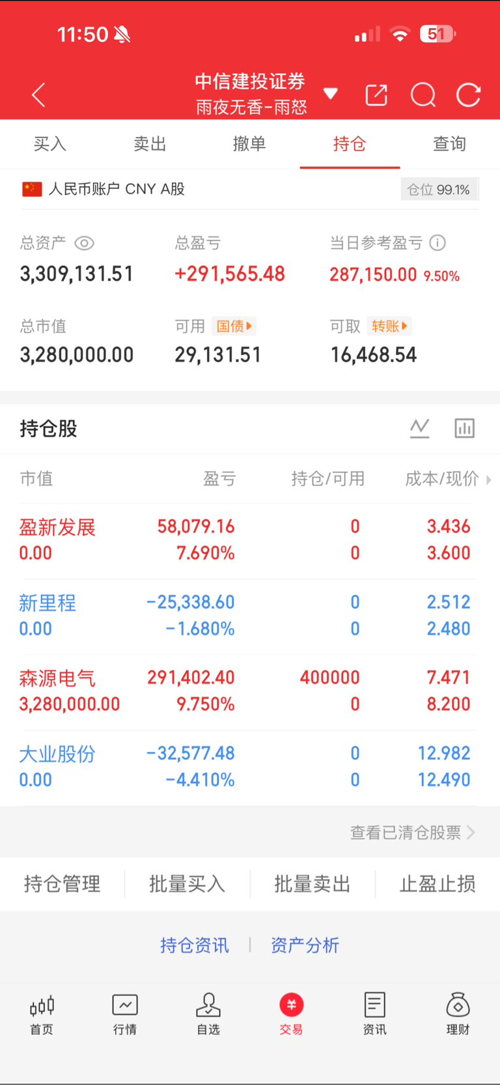Tap the 批量卖出 button
500x1085 pixels.
pyautogui.click(x=312, y=884)
